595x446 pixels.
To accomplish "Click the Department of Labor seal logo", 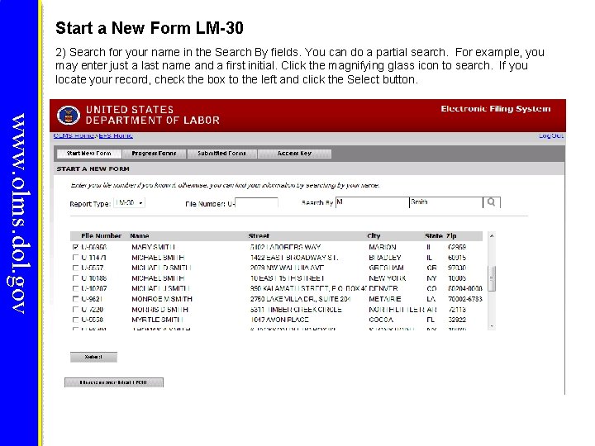I will (x=69, y=116).
